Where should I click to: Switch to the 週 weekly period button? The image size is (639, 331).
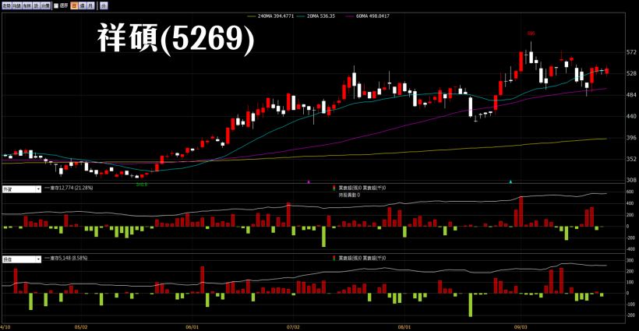[83, 5]
